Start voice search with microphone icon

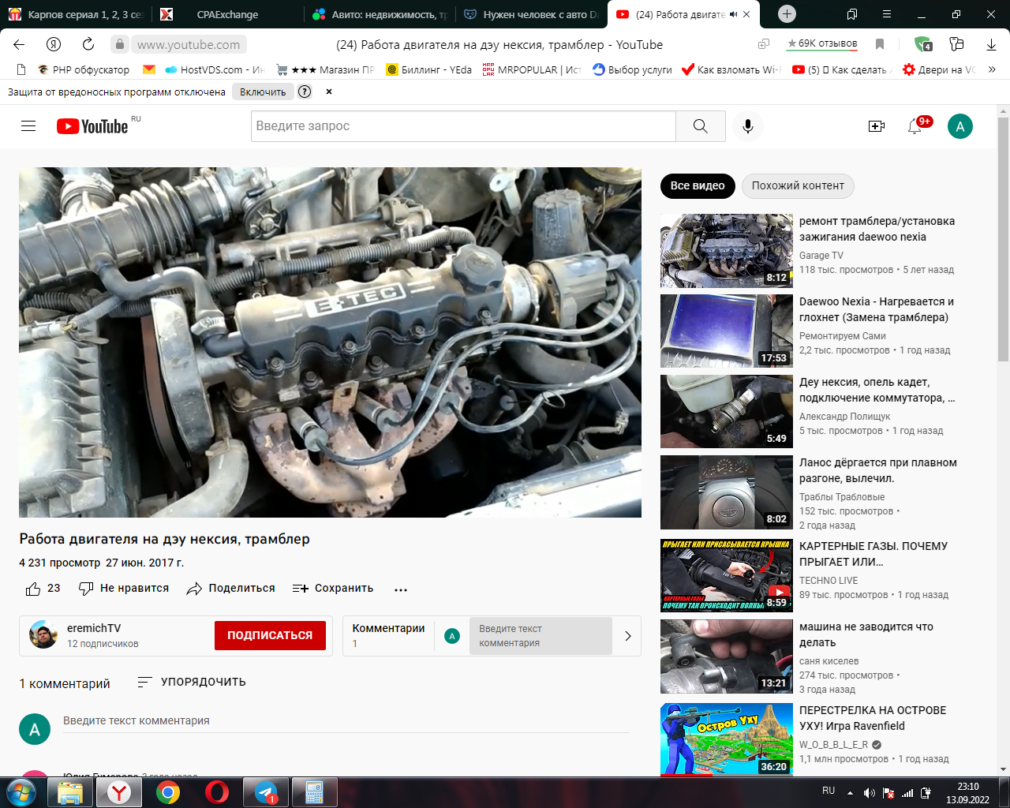(748, 126)
